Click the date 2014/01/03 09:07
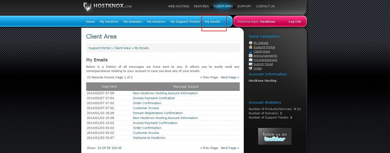The width and height of the screenshot is (390, 153). (x=101, y=138)
